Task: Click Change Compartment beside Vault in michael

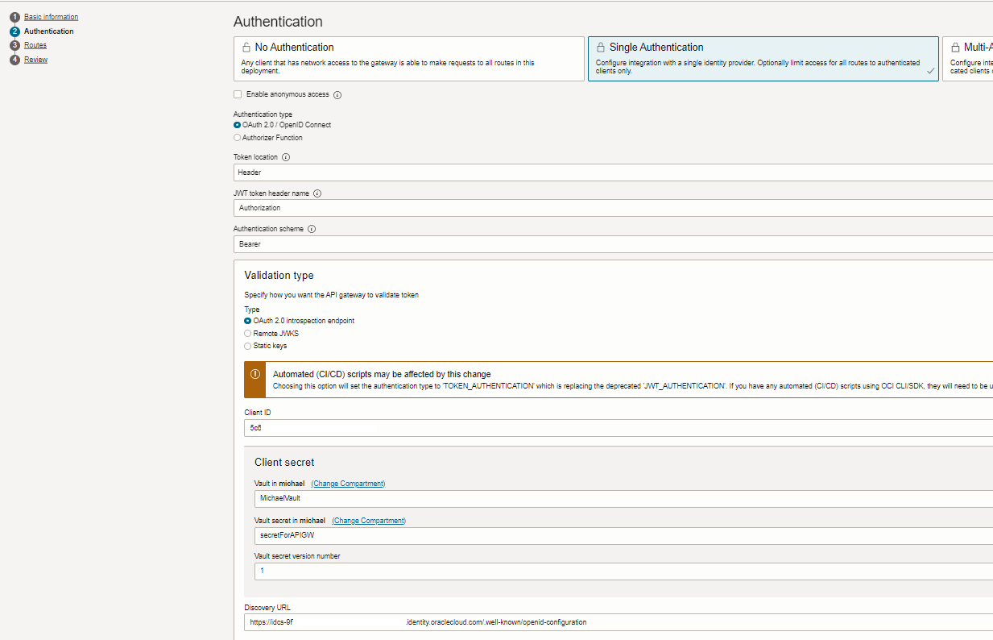Action: tap(348, 483)
